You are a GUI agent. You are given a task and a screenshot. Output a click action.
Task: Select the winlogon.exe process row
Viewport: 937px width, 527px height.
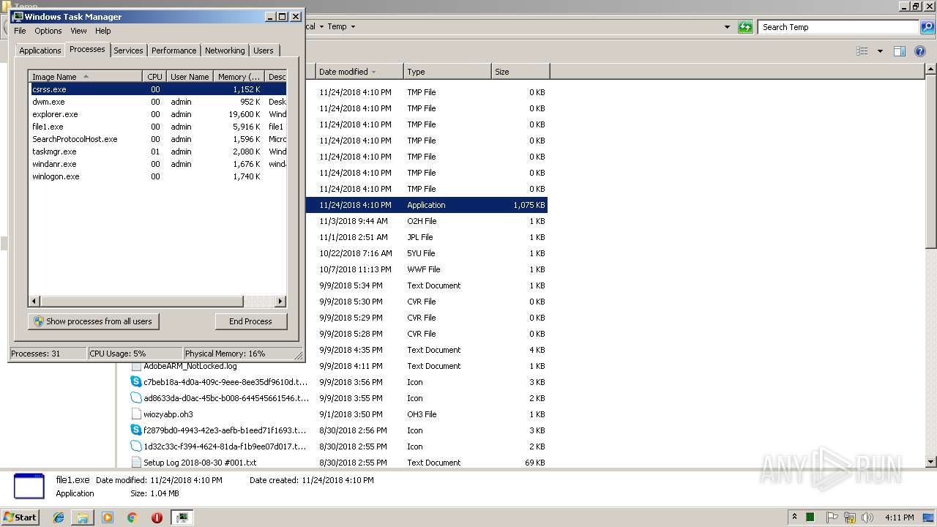[157, 176]
